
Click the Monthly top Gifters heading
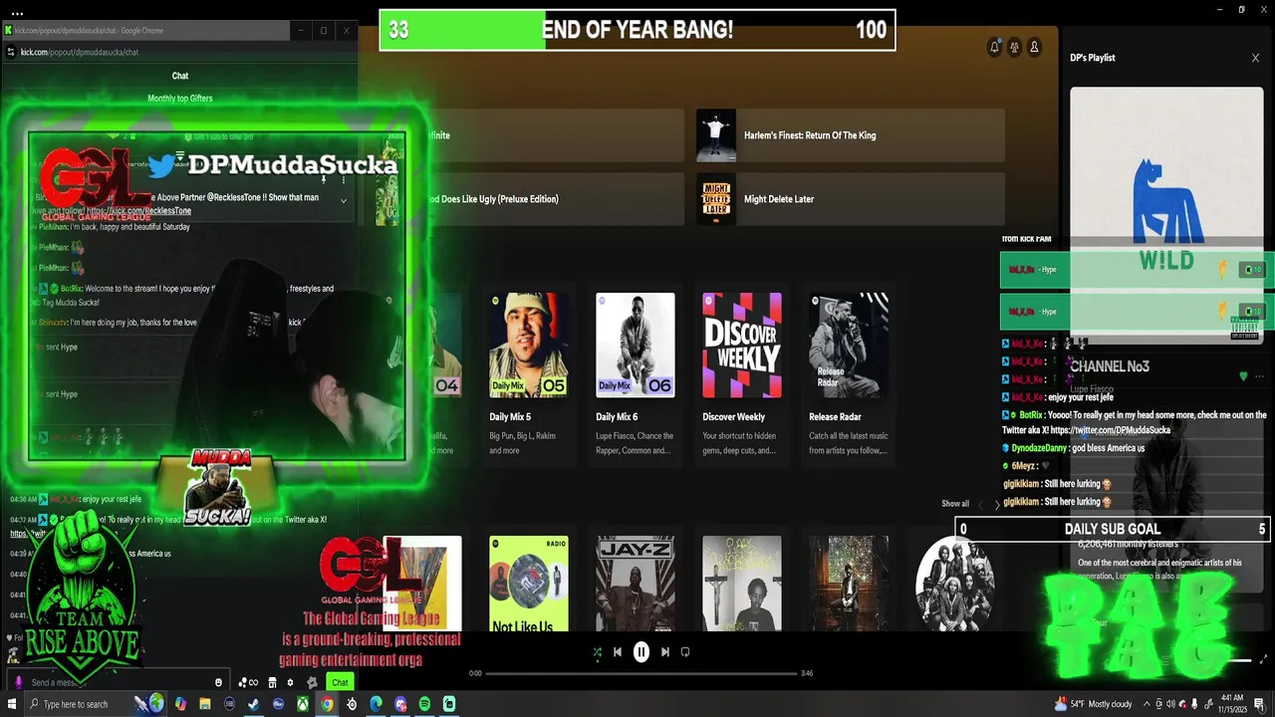point(180,99)
